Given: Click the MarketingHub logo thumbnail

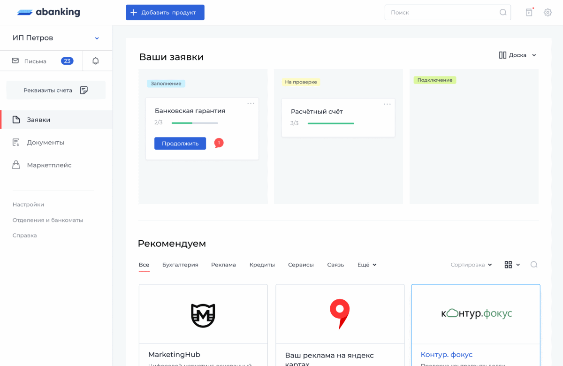Looking at the screenshot, I should pos(203,314).
